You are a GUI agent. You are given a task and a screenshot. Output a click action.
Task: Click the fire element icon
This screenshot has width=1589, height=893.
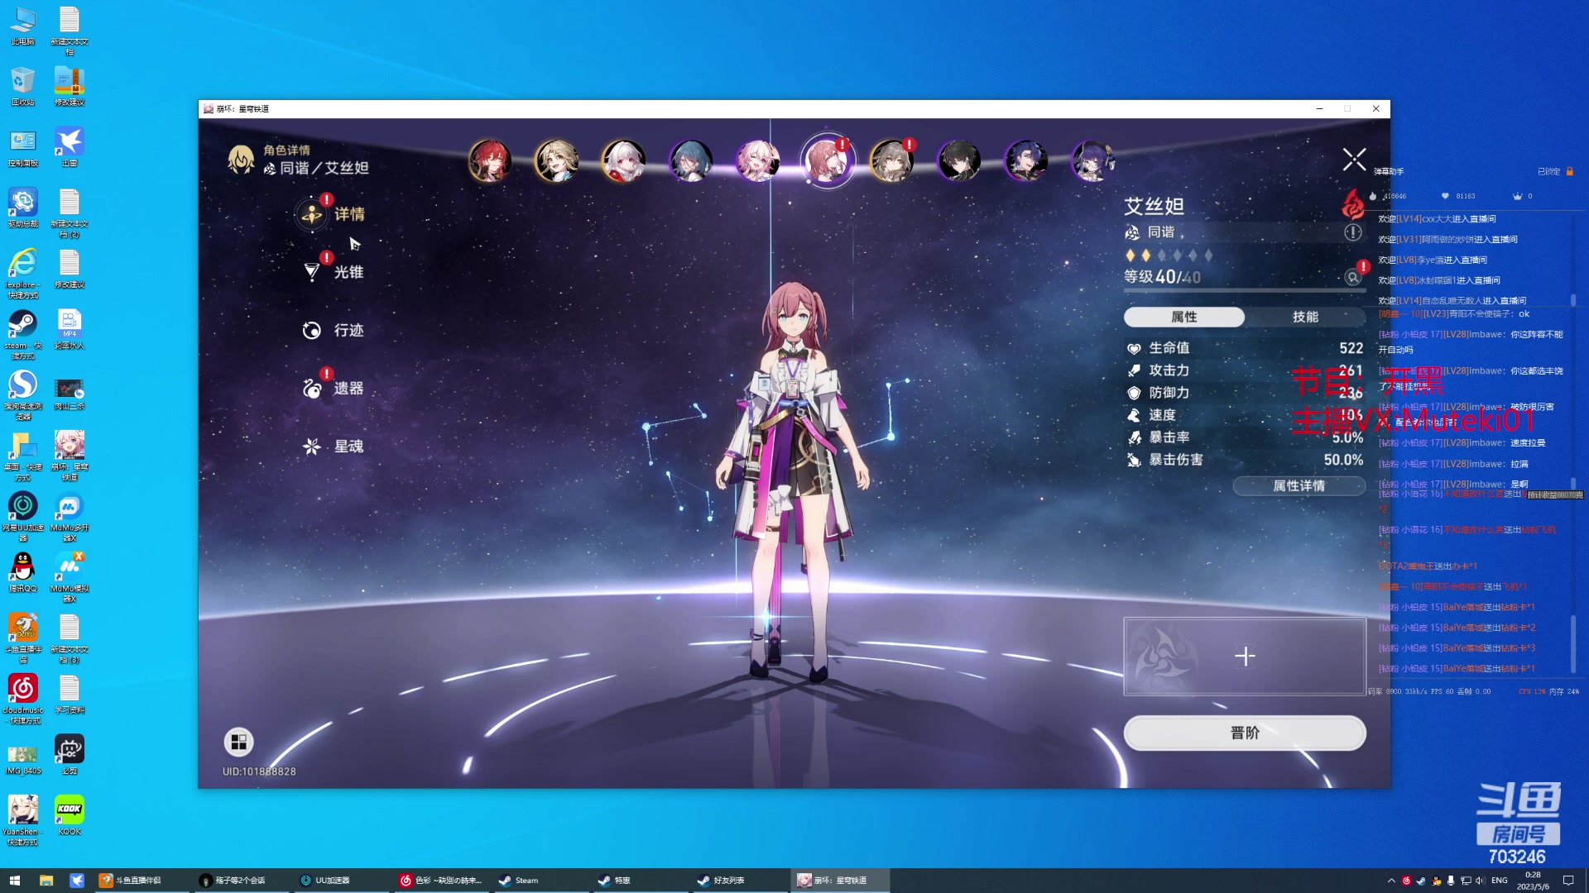pyautogui.click(x=1353, y=204)
